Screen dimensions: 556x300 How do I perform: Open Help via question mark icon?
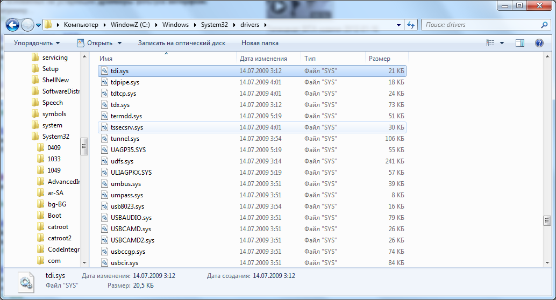tap(539, 43)
